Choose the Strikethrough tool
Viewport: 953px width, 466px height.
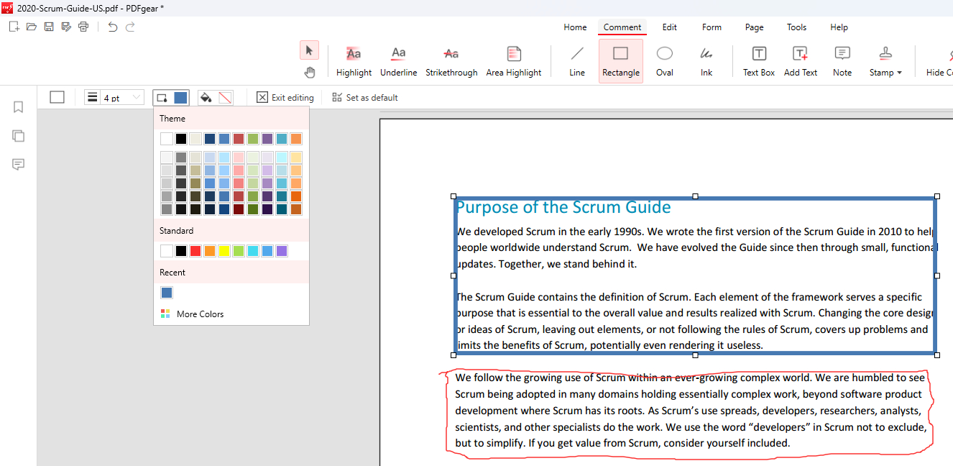click(451, 61)
